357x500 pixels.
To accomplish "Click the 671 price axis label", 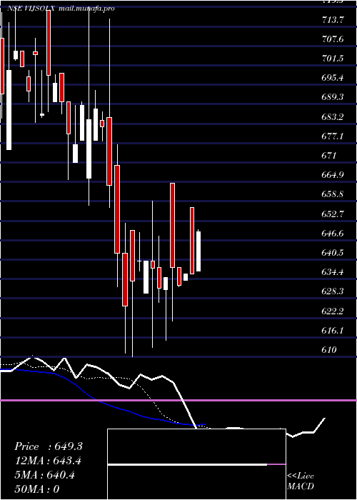I will click(329, 156).
